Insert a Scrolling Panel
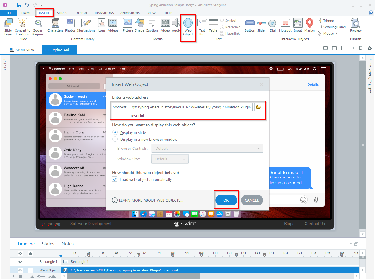The height and width of the screenshot is (279, 375). click(x=332, y=27)
